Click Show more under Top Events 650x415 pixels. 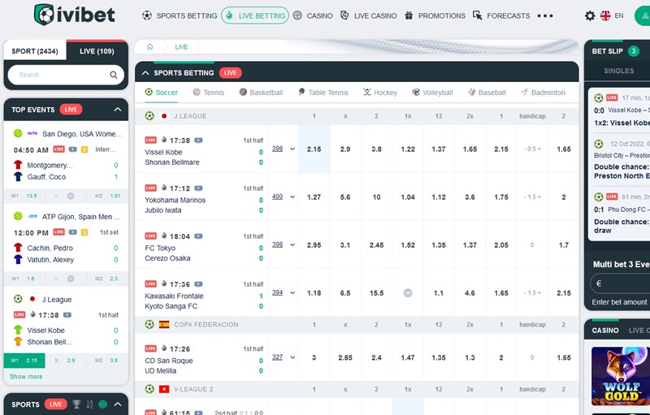26,377
